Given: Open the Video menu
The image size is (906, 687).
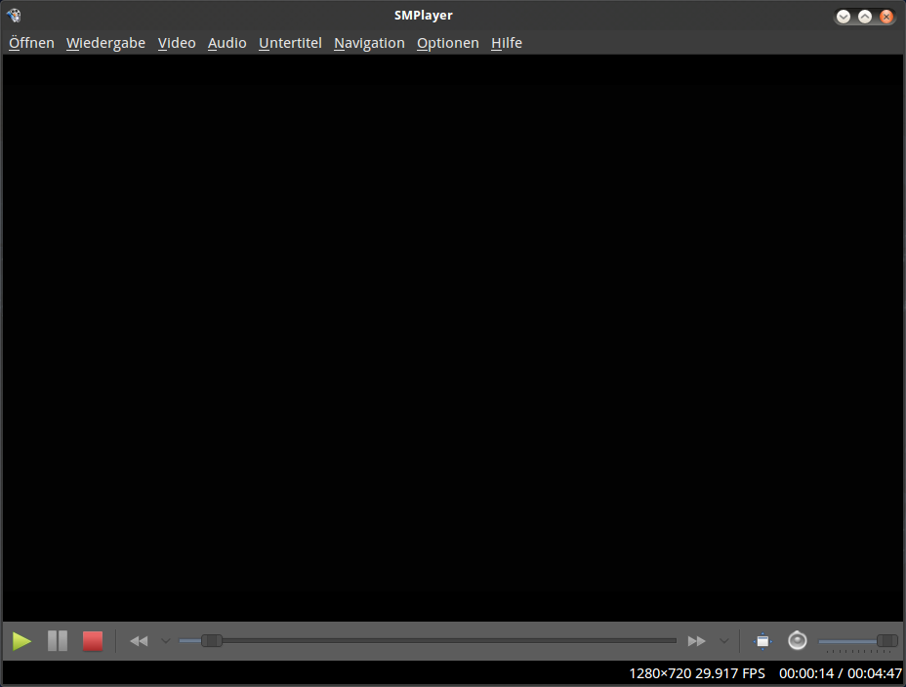Looking at the screenshot, I should pyautogui.click(x=177, y=43).
